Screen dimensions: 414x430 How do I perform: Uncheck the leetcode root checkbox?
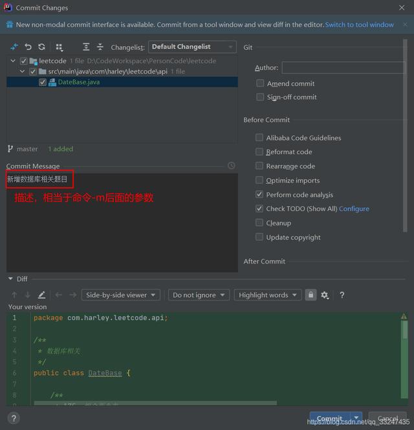23,61
